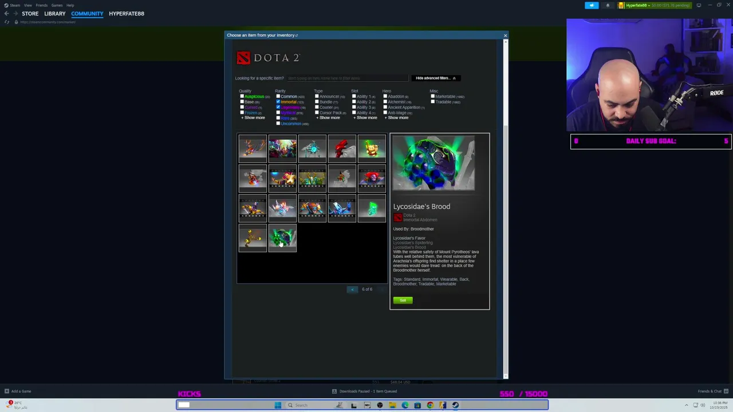Open File Explorer from the taskbar

pos(392,405)
